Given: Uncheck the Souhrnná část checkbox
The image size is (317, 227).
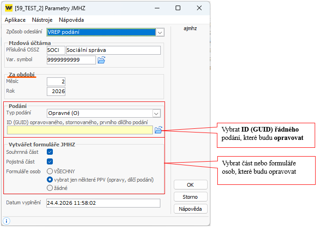Looking at the screenshot, I should click(x=50, y=152).
